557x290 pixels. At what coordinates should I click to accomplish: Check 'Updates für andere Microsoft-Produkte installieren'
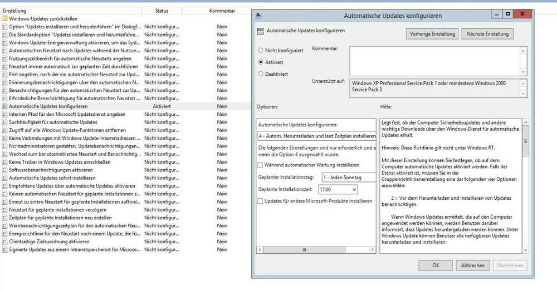(261, 201)
